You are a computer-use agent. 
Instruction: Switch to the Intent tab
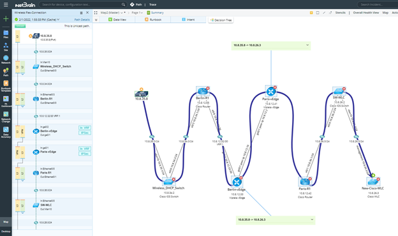pos(188,20)
